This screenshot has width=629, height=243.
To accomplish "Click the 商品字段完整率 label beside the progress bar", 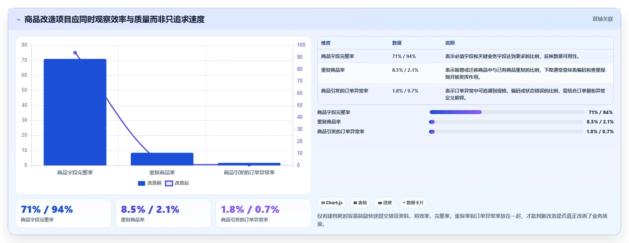I will 334,112.
